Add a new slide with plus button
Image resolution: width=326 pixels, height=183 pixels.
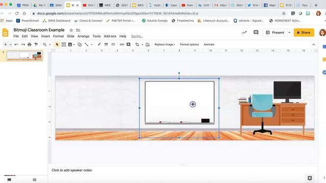(6, 44)
